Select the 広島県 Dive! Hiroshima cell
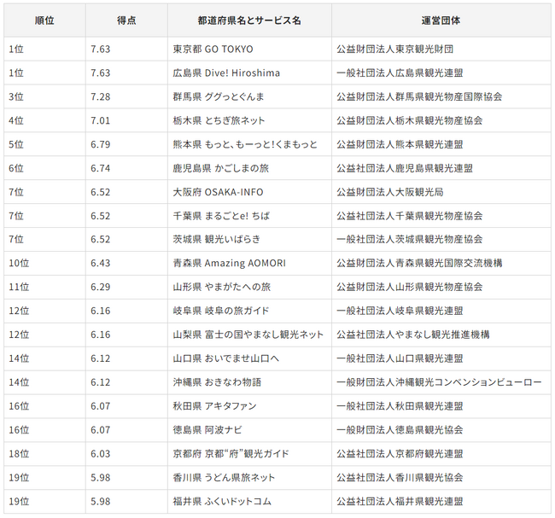 coord(226,73)
